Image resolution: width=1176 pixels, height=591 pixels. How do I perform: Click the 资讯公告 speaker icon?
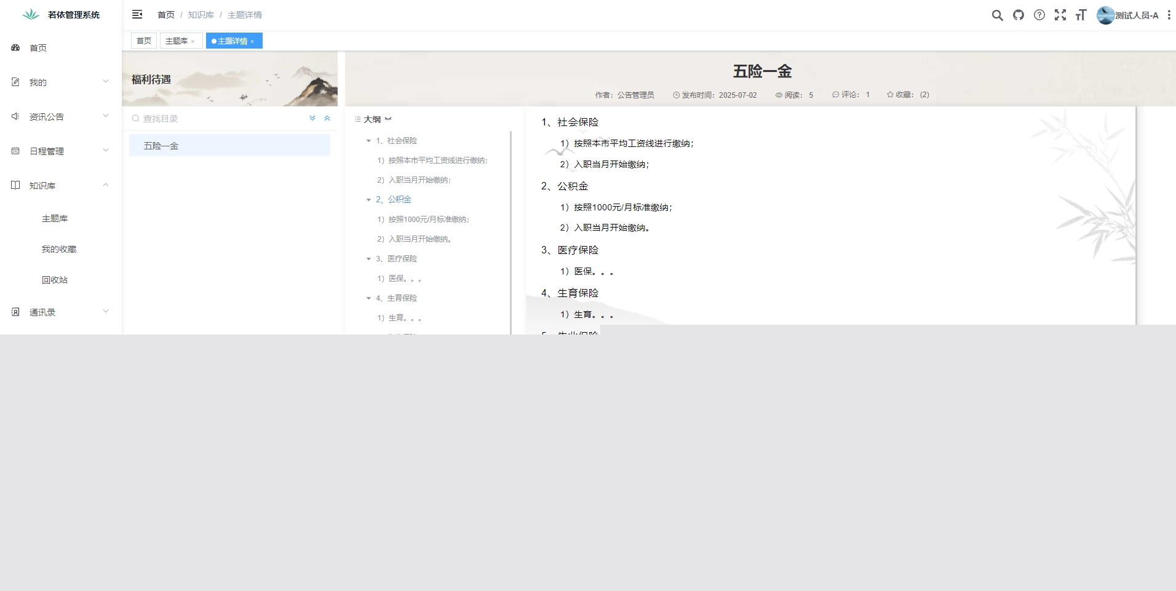15,116
